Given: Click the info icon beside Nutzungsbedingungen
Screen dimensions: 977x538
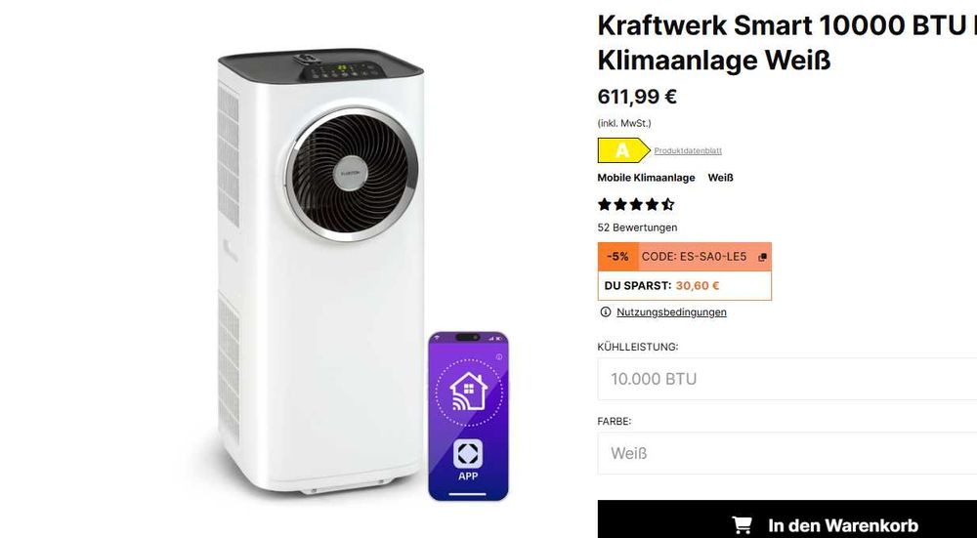Looking at the screenshot, I should [x=605, y=312].
